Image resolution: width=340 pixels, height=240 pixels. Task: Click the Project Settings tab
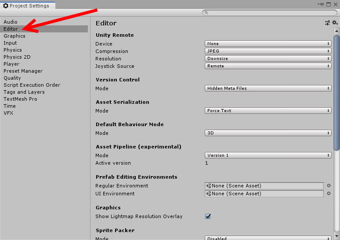pyautogui.click(x=28, y=6)
